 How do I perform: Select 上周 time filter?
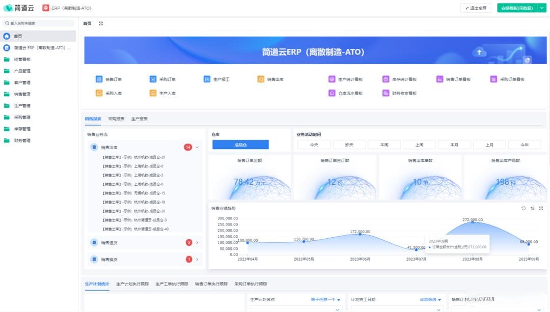[419, 145]
